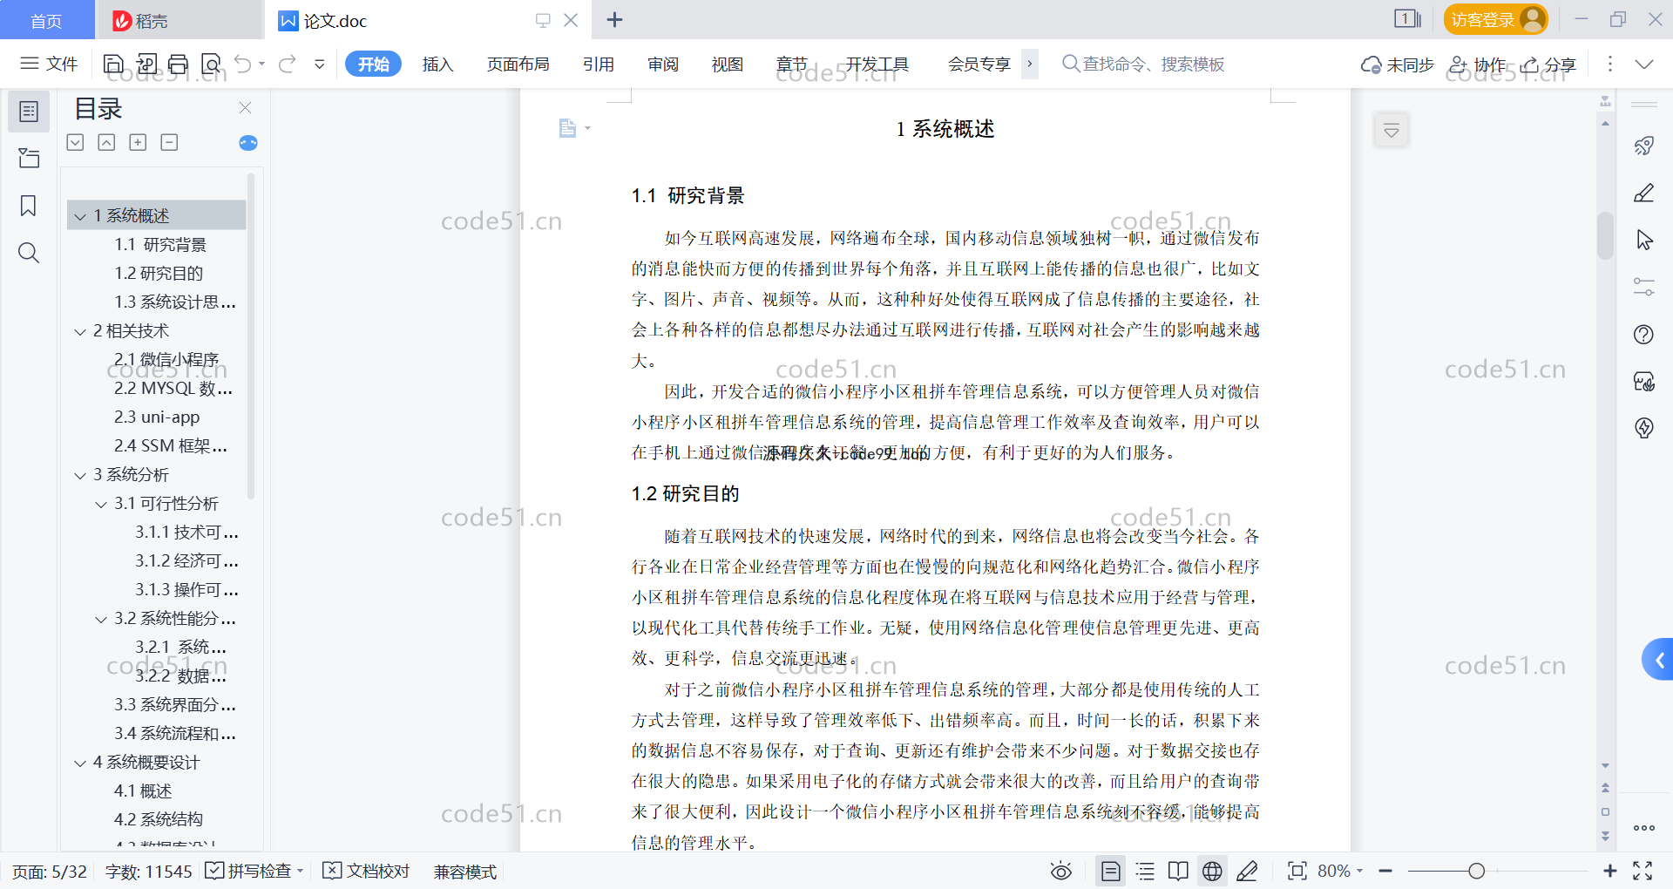This screenshot has width=1673, height=889.
Task: Click the rocket icon in the right sidebar
Action: (x=1643, y=146)
